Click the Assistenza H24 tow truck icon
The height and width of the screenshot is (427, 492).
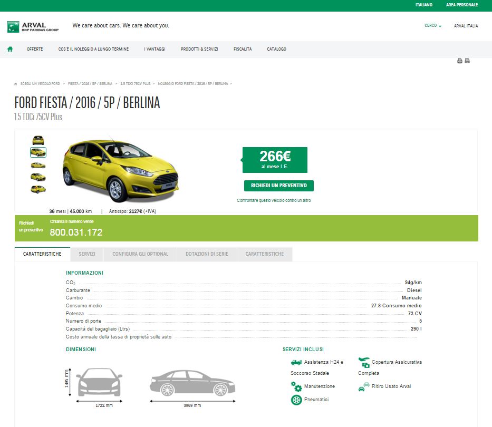point(296,362)
